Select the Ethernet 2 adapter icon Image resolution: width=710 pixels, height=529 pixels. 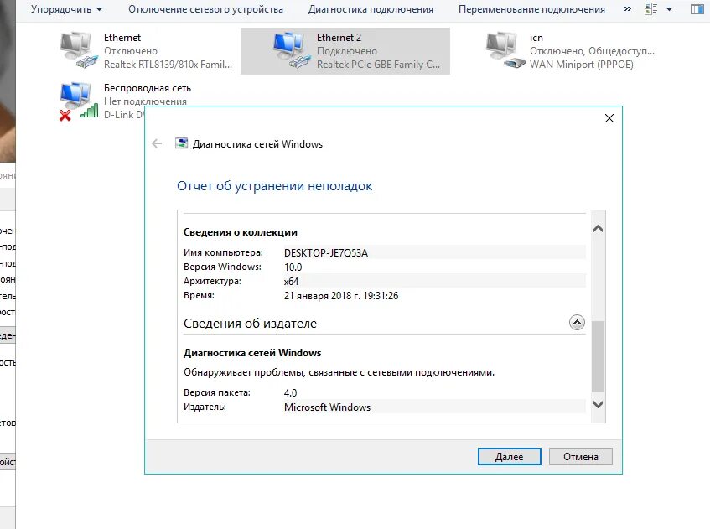[x=292, y=49]
